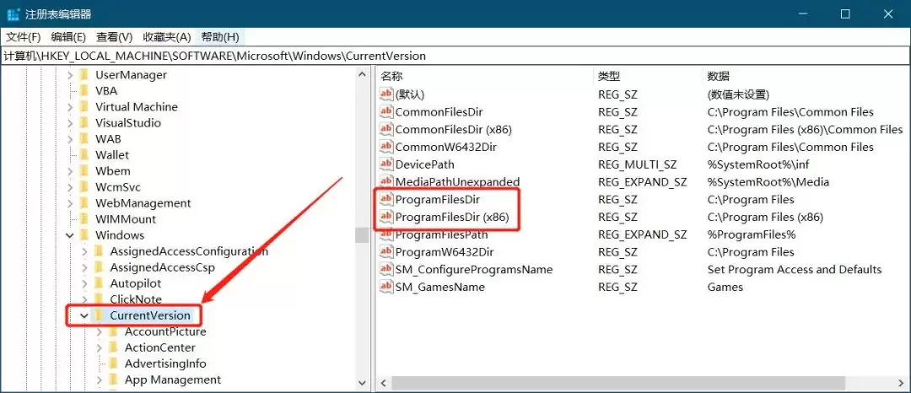Click the CommonFilesDir value icon
This screenshot has width=911, height=393.
[386, 112]
